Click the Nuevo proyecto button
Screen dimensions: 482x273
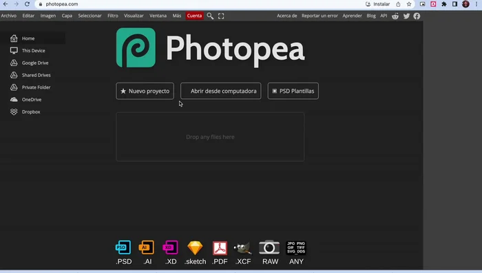145,91
